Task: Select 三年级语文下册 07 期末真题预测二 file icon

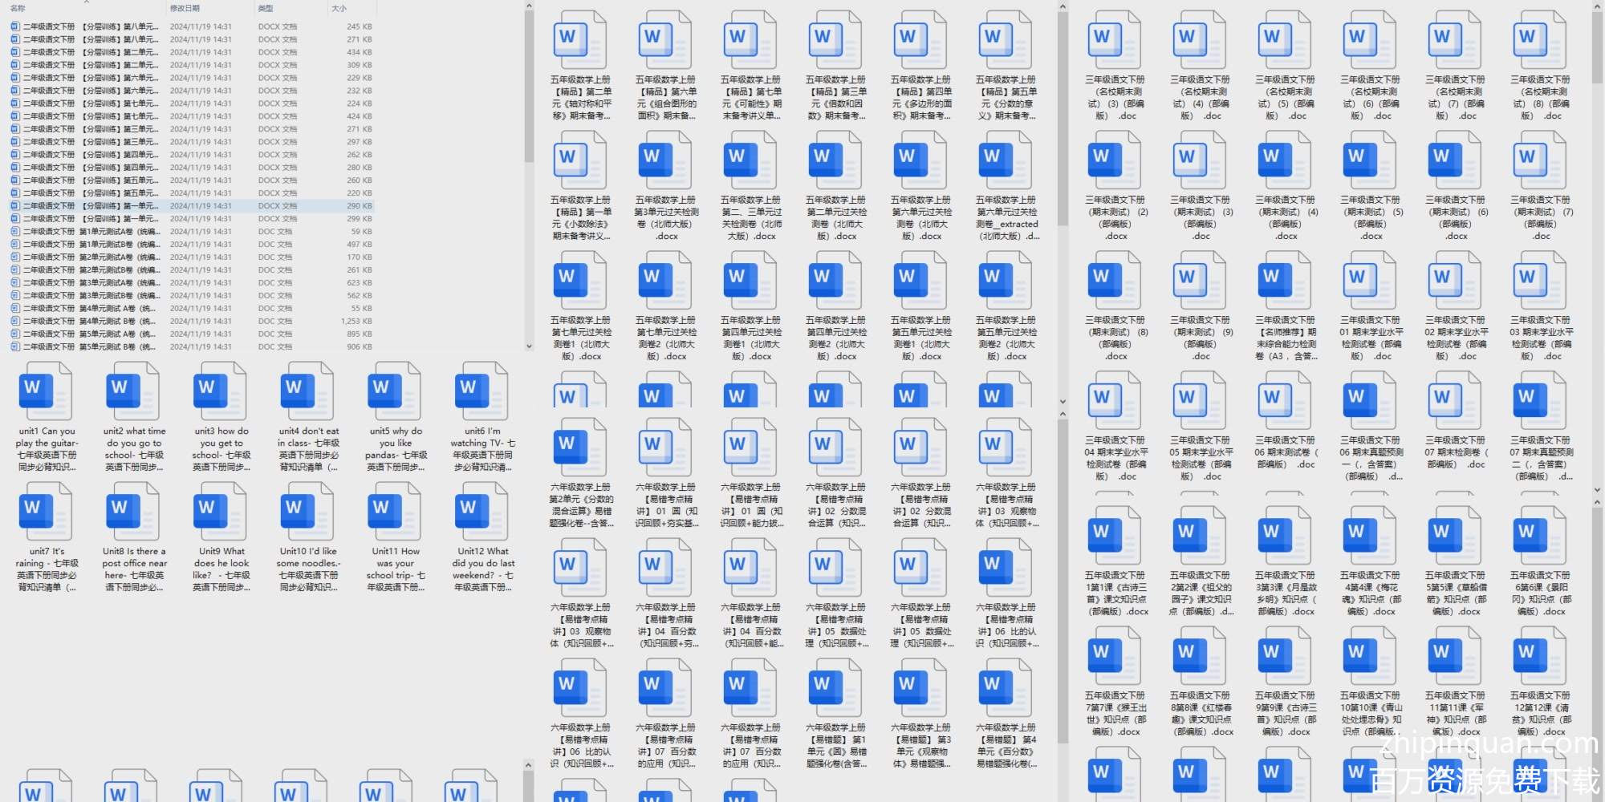Action: point(1541,400)
